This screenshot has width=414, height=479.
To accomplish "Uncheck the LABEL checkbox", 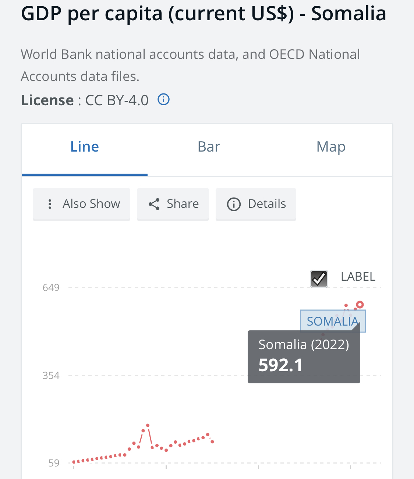I will point(319,278).
